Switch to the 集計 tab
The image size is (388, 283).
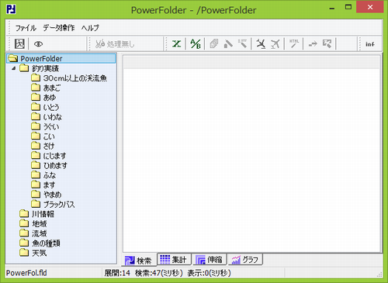pyautogui.click(x=175, y=259)
